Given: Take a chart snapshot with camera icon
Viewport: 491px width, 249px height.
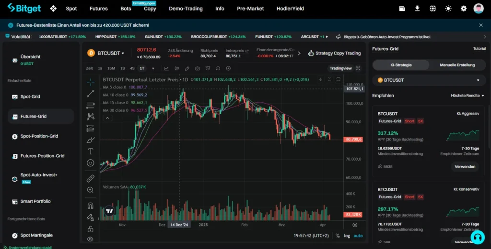Looking at the screenshot, I should (x=197, y=68).
